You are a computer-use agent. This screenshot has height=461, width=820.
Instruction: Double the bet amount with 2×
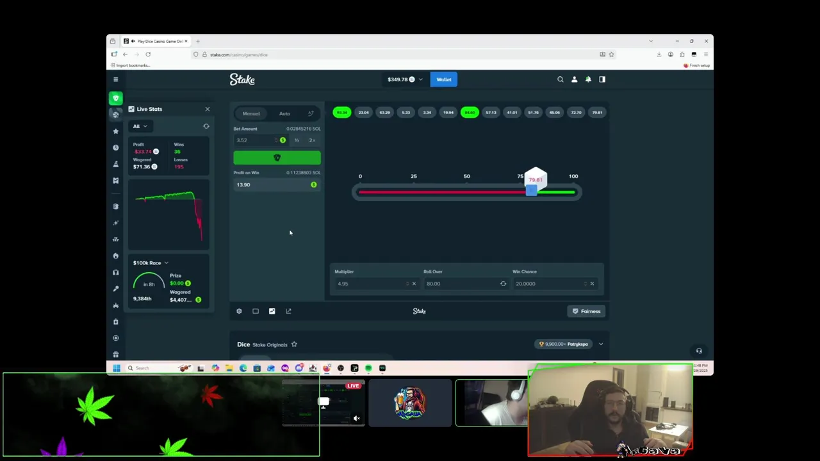[312, 140]
